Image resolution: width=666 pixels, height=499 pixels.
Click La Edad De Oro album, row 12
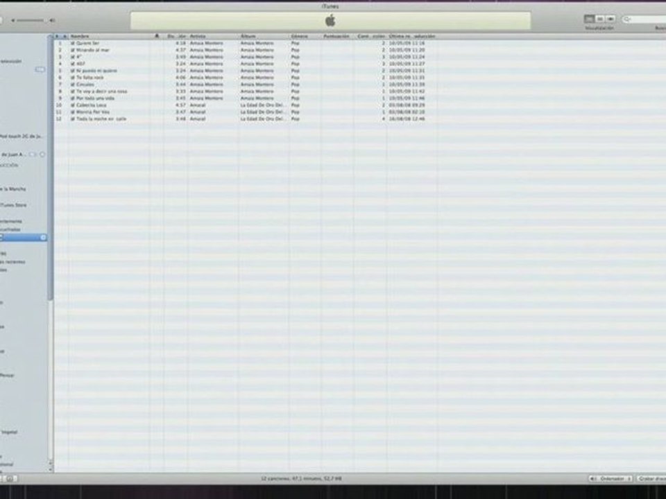click(262, 119)
